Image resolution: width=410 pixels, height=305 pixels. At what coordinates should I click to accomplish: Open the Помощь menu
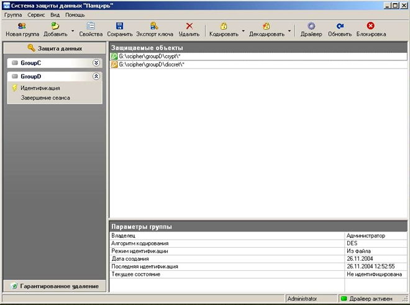click(x=75, y=14)
